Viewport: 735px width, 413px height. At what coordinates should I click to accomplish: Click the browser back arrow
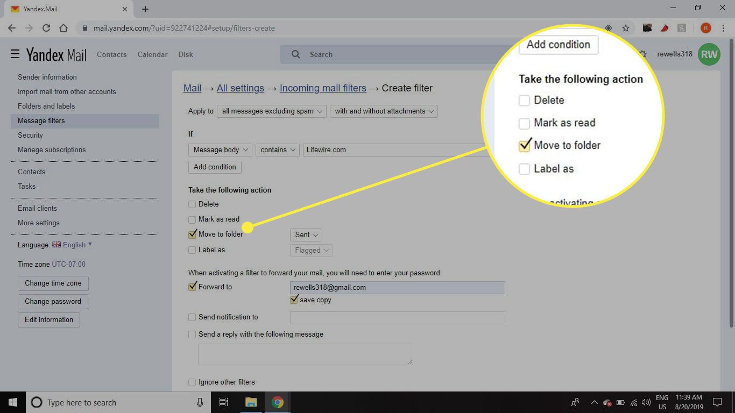click(12, 28)
